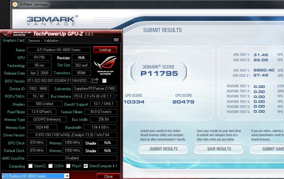Click the CPU TEST 1 value 2820.40
The width and height of the screenshot is (284, 179).
pyautogui.click(x=264, y=70)
